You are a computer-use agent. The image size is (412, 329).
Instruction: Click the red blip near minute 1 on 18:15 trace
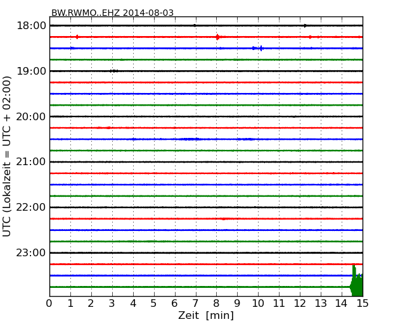coord(77,37)
